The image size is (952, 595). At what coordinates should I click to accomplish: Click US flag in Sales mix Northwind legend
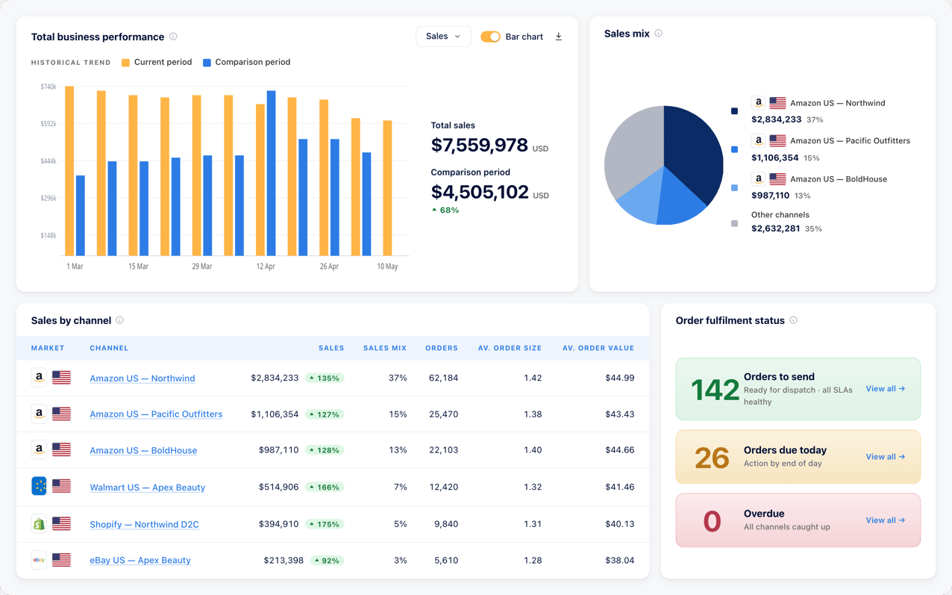pyautogui.click(x=777, y=103)
